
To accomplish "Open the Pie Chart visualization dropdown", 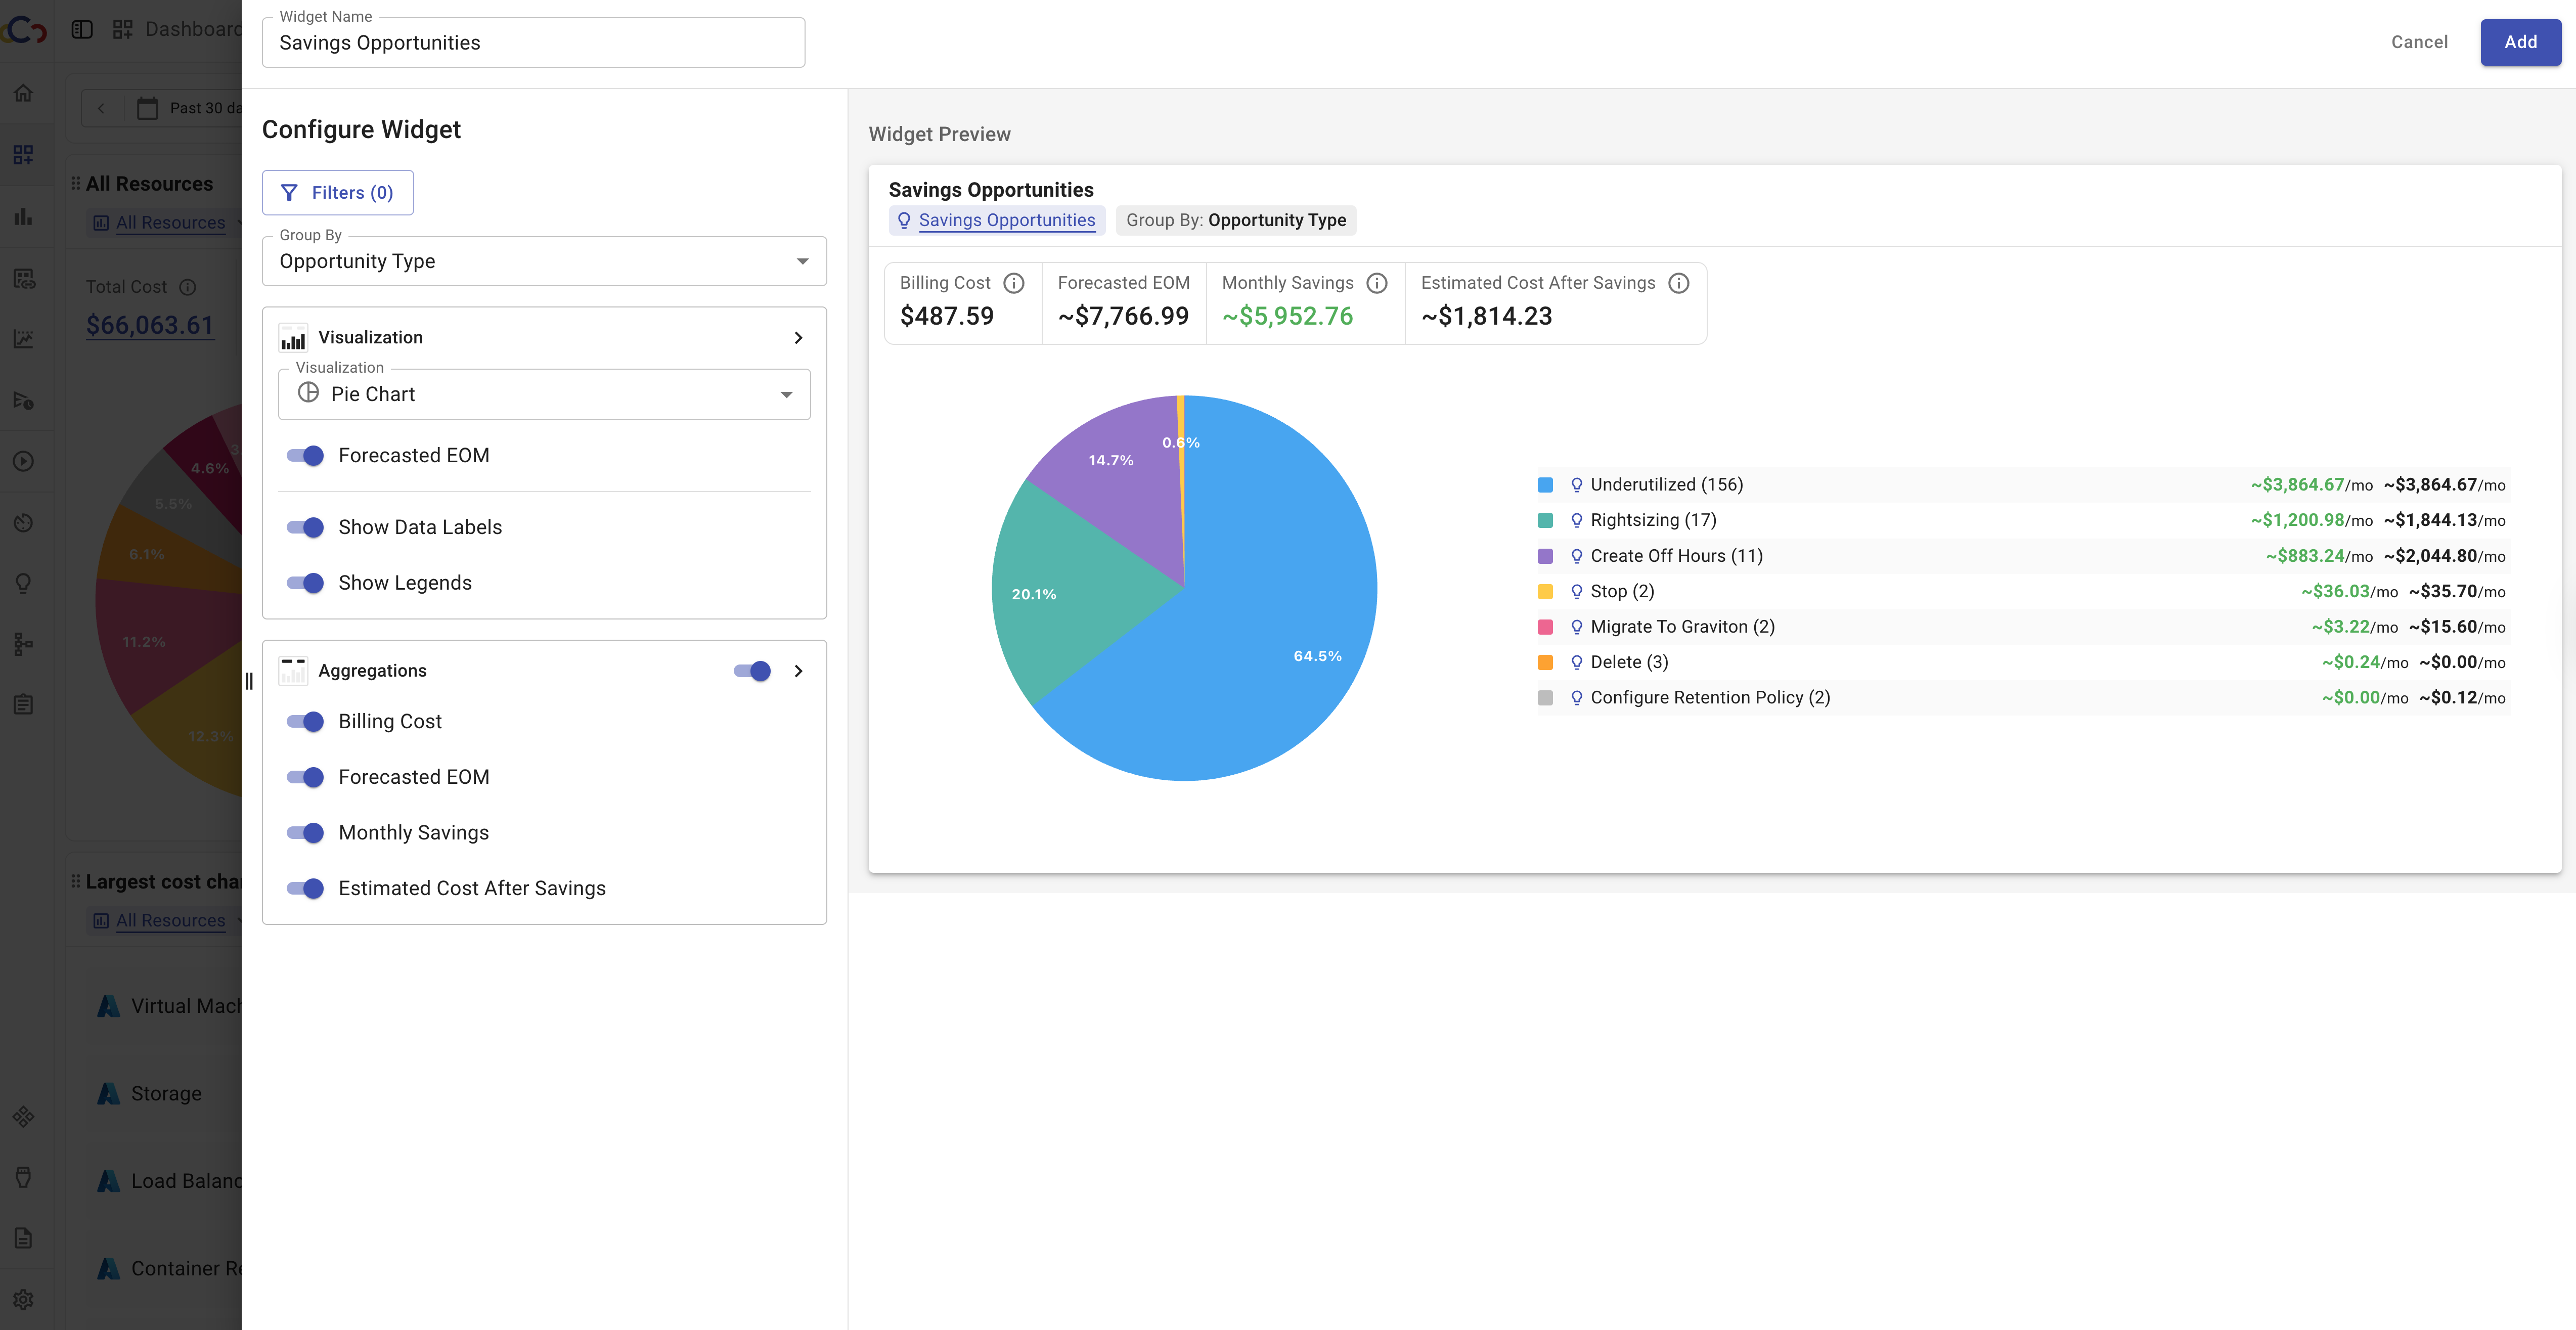I will (x=544, y=394).
